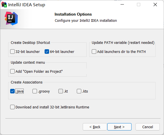Check Add launchers dir to the PATH
Viewport: 164px width, 135px height.
point(94,52)
